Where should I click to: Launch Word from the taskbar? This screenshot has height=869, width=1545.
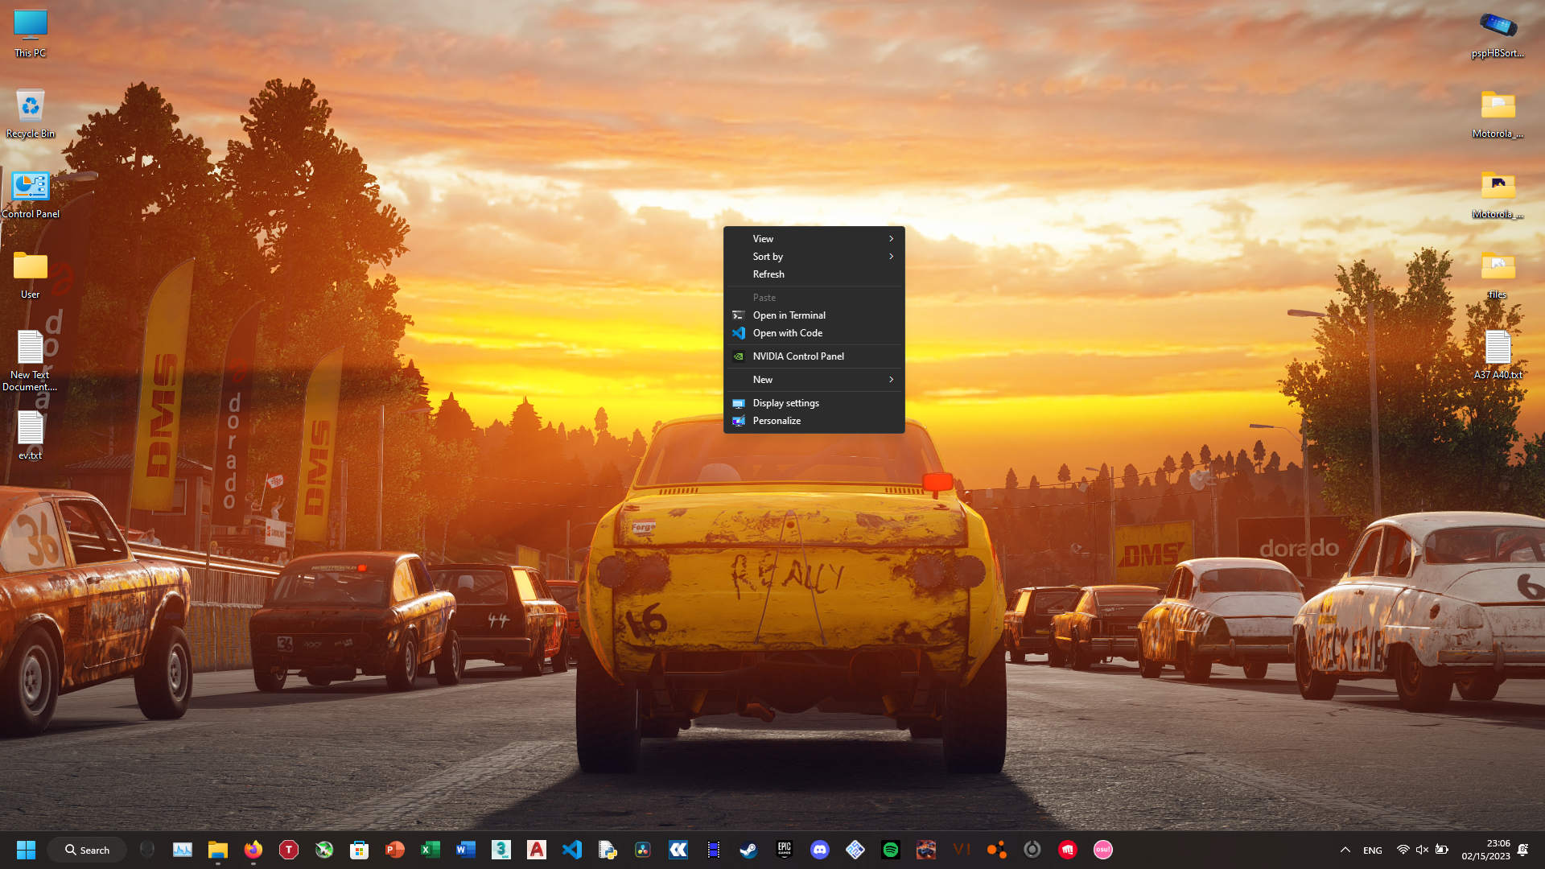coord(466,850)
